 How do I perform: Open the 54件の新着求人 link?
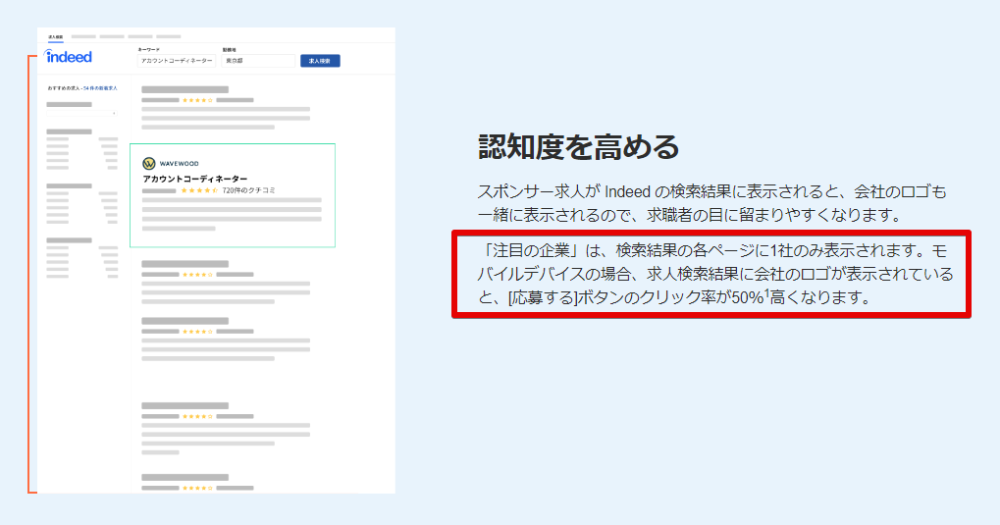[x=101, y=88]
